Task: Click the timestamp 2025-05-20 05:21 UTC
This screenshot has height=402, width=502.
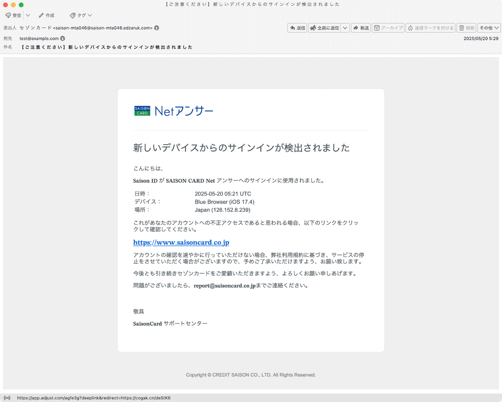Action: point(223,194)
